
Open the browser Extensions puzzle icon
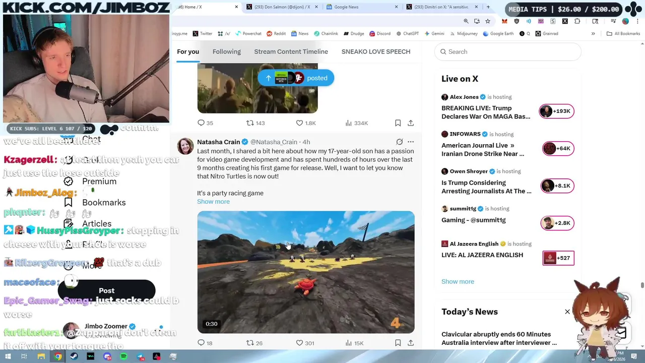pos(577,21)
